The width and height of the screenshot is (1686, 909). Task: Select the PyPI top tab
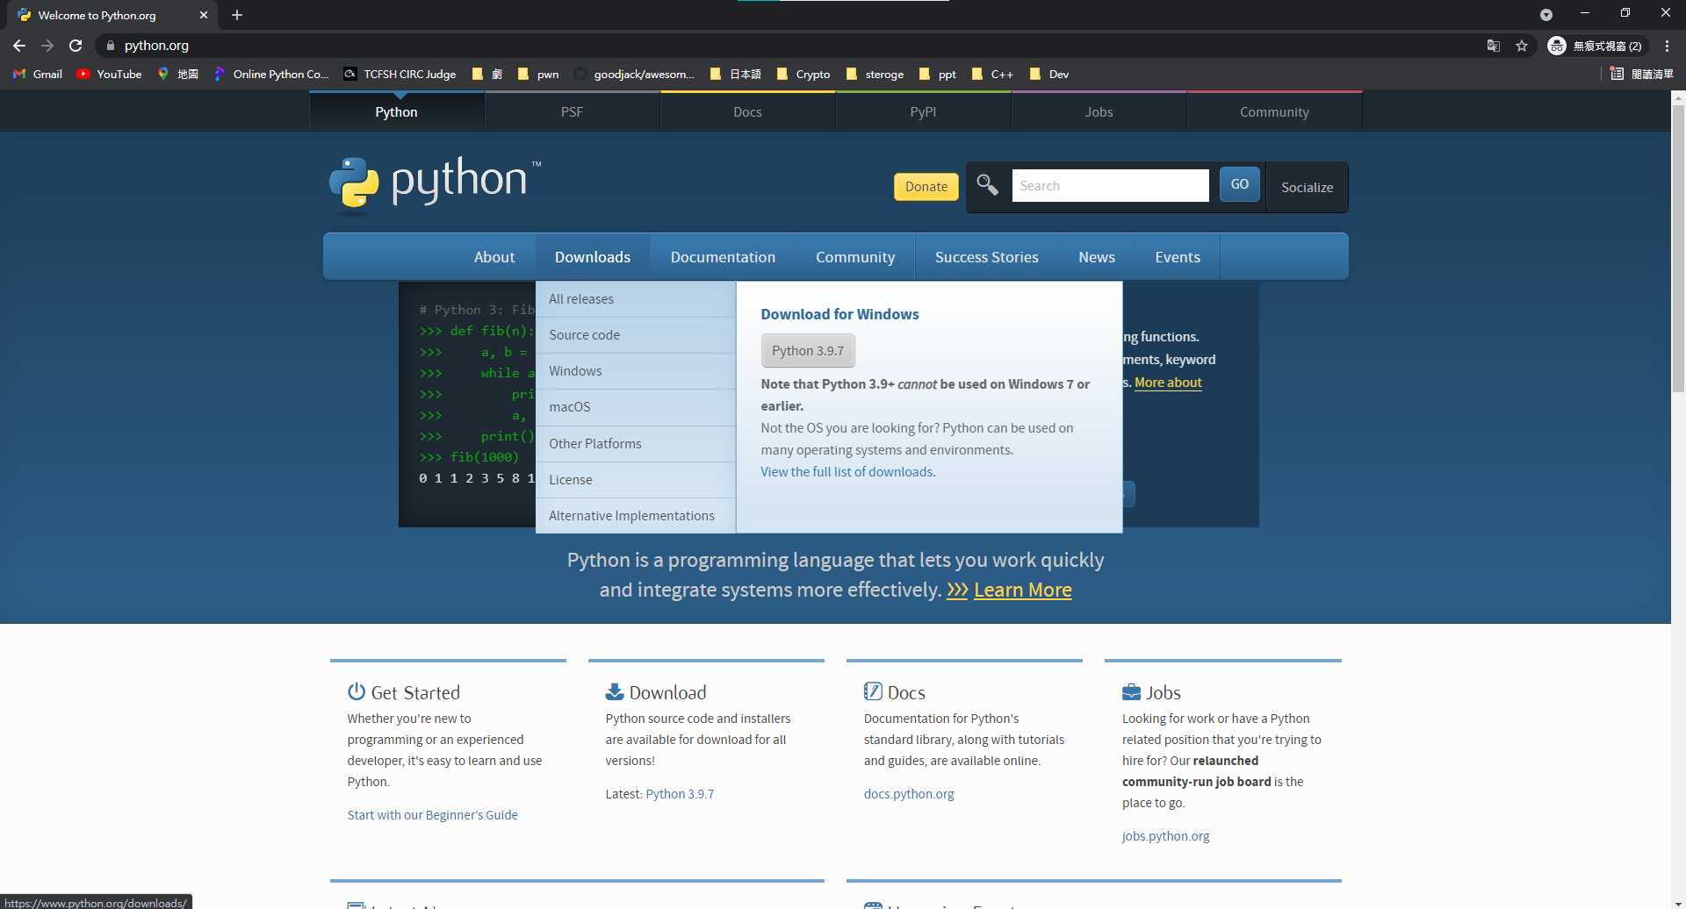(x=923, y=112)
